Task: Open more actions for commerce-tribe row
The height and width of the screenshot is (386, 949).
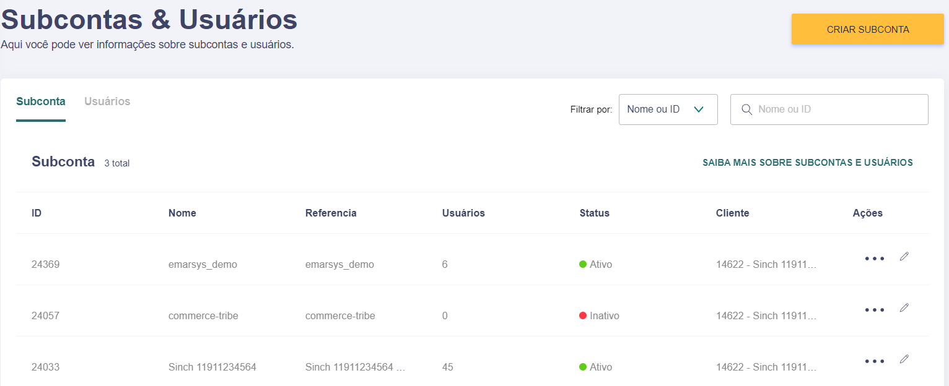Action: pos(875,310)
